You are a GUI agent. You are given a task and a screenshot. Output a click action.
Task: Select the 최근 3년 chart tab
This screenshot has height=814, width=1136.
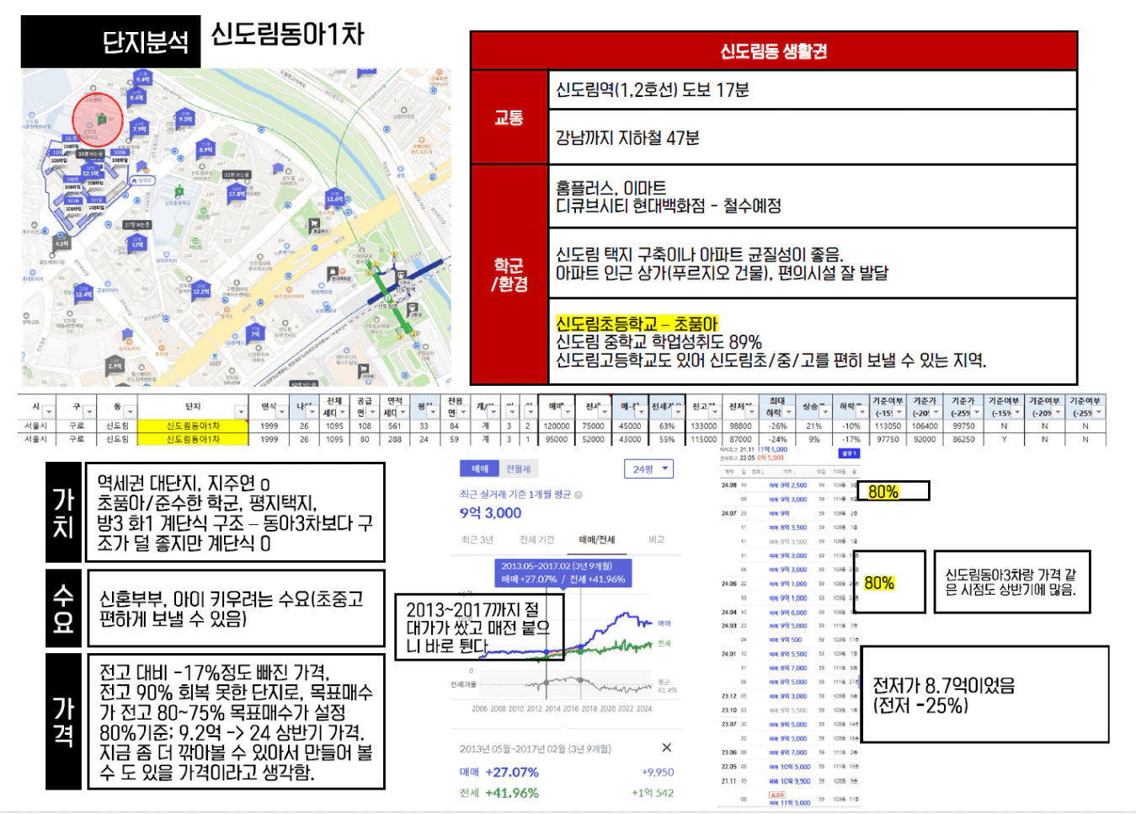(477, 539)
